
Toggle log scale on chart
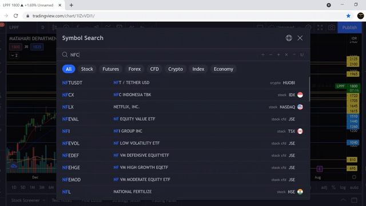(x=343, y=187)
